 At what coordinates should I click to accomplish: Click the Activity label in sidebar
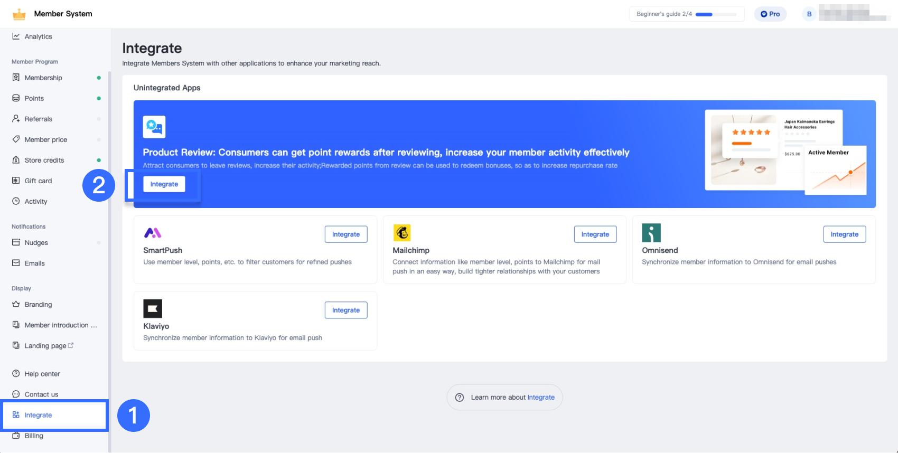pos(36,201)
